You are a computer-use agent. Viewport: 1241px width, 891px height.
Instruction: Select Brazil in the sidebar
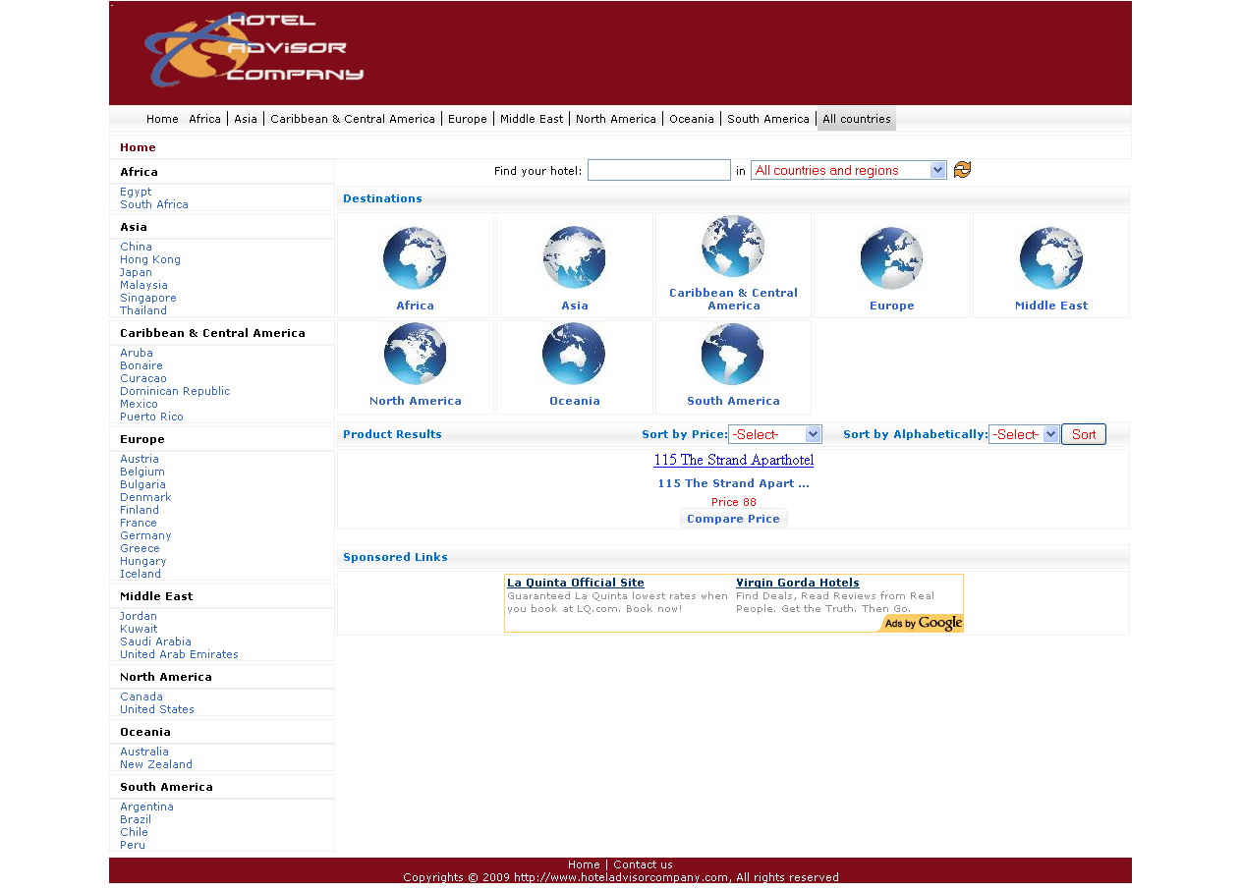point(136,819)
